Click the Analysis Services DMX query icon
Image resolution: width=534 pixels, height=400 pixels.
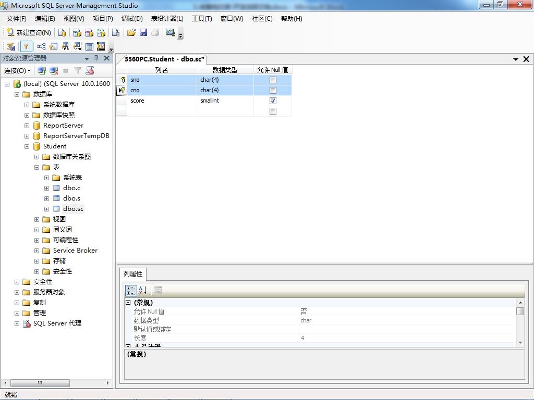pos(89,32)
